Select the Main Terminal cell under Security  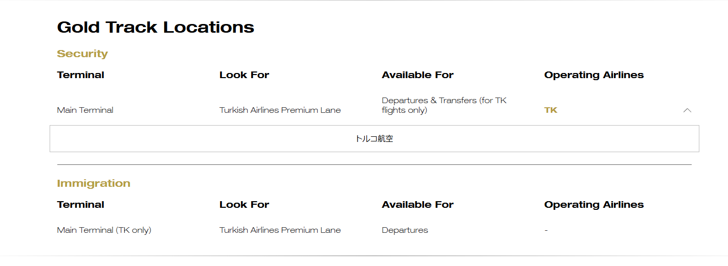85,110
